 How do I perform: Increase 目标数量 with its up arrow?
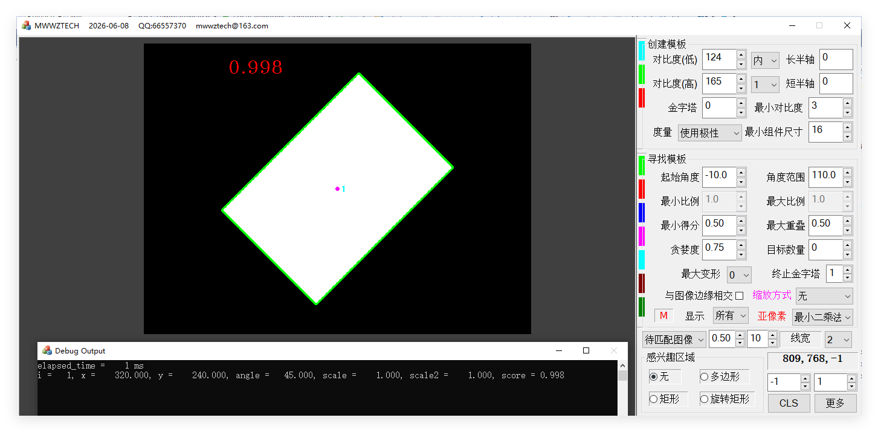point(847,245)
